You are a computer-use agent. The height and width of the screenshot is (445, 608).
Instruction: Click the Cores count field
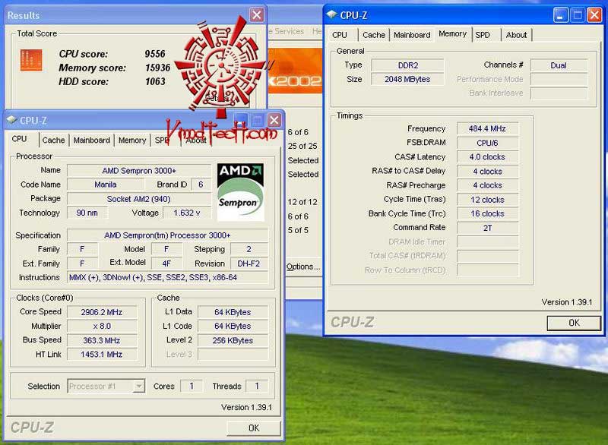pos(192,386)
